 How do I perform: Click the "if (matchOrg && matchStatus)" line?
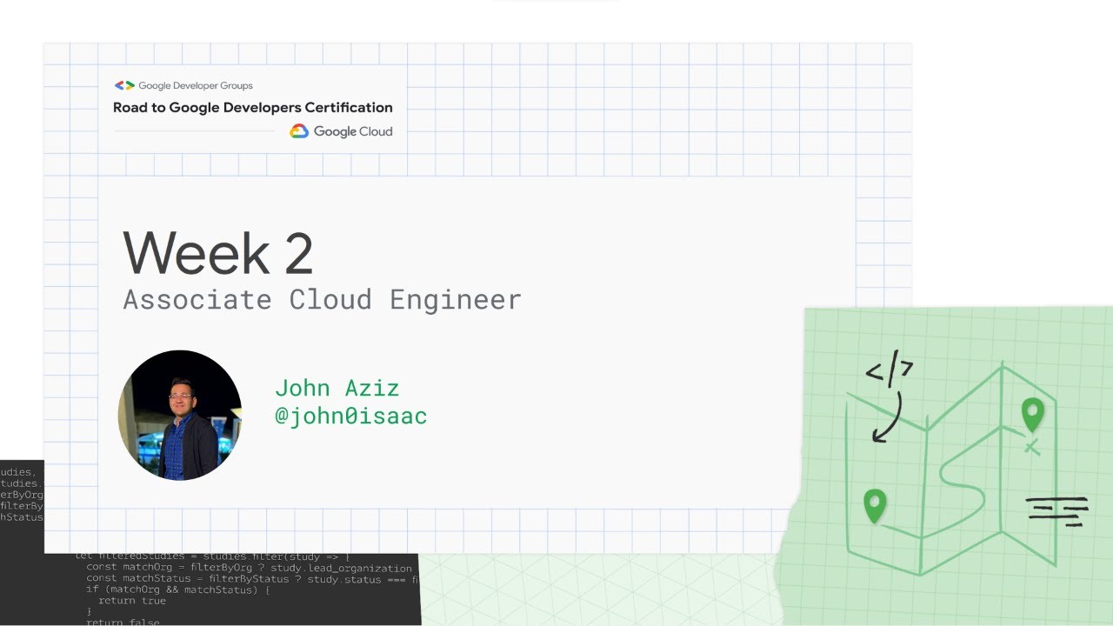177,589
